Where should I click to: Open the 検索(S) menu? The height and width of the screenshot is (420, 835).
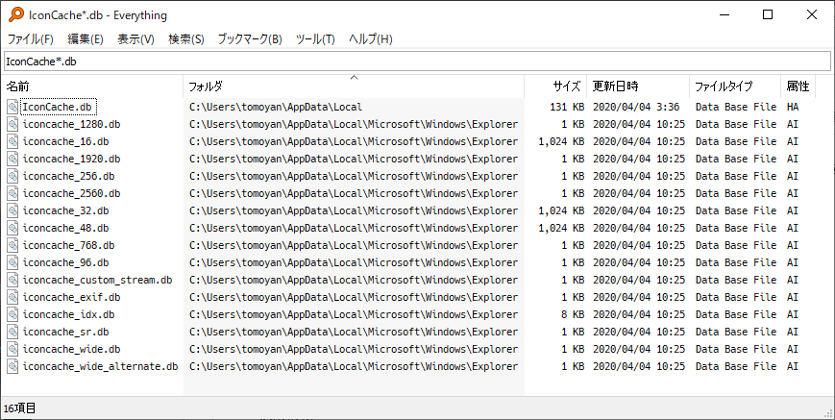tap(185, 38)
